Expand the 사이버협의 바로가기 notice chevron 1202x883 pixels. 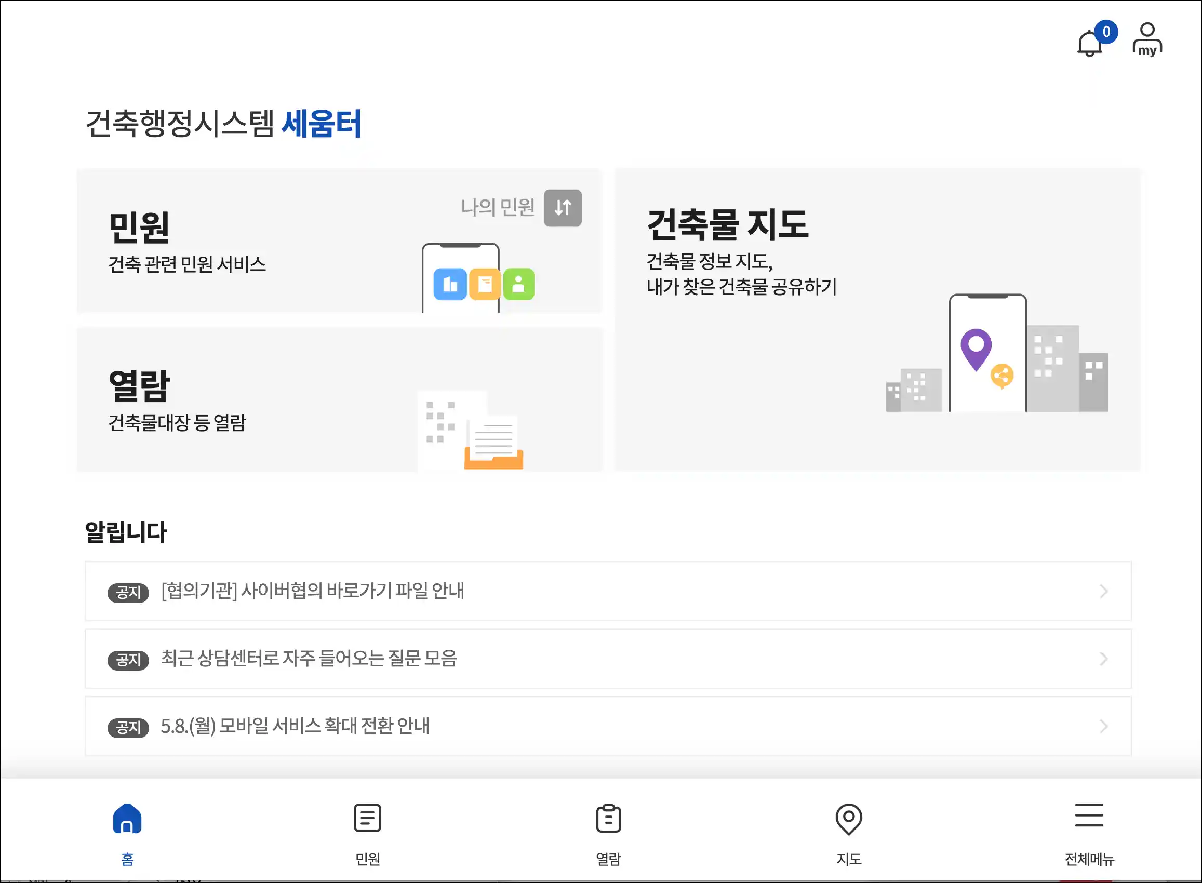(x=1104, y=591)
